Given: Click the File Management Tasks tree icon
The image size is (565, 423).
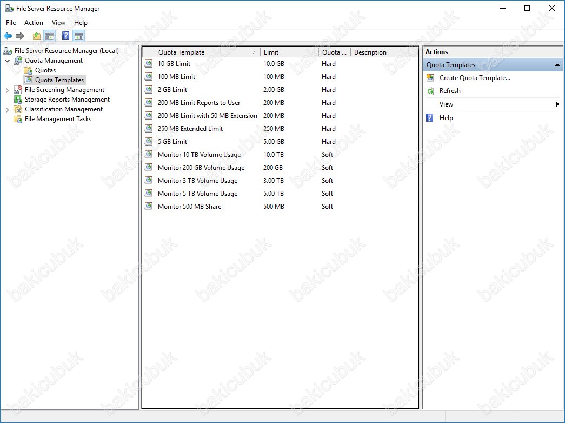Looking at the screenshot, I should 18,119.
